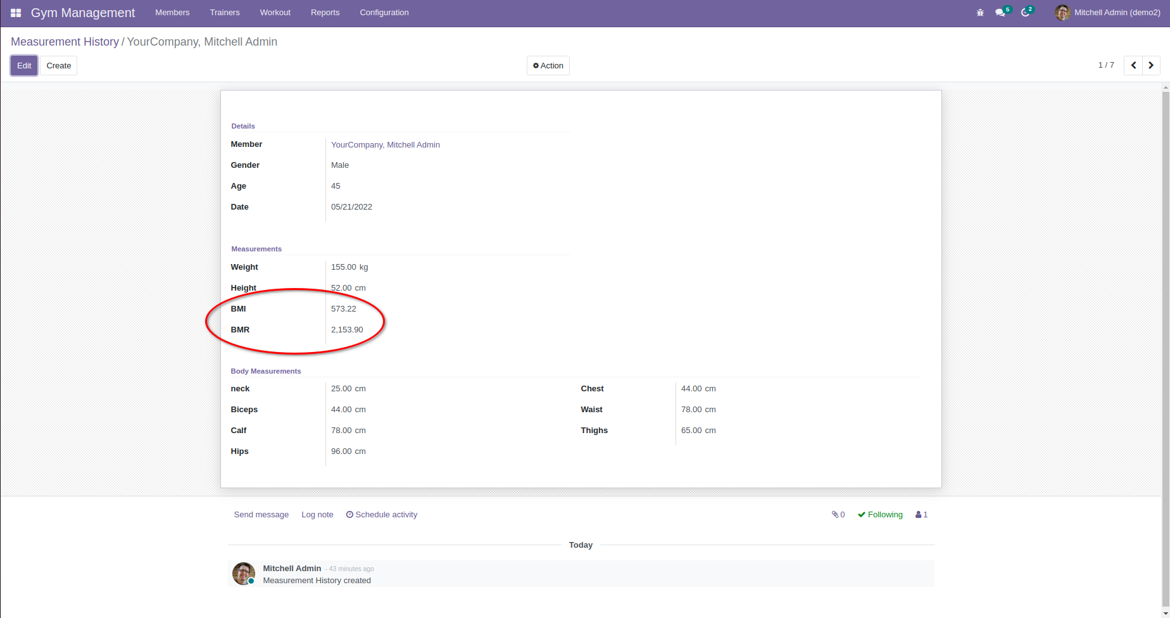The height and width of the screenshot is (618, 1170).
Task: Click the Thighs value 65.00
Action: (x=691, y=431)
